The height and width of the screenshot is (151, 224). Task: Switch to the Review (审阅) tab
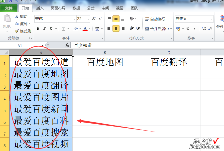[105, 8]
